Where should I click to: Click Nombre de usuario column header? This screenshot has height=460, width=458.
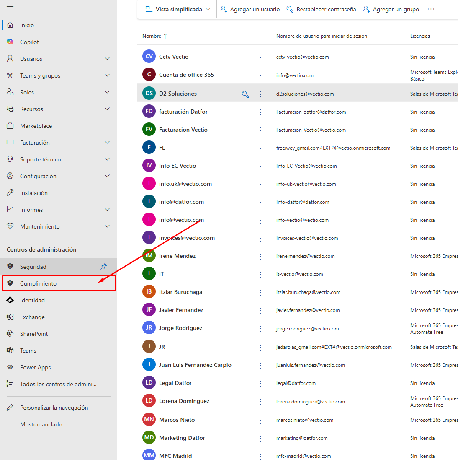(x=322, y=36)
